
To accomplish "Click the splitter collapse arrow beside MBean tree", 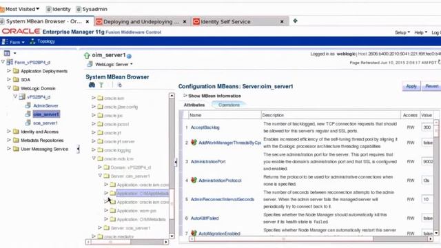I will click(x=176, y=162).
